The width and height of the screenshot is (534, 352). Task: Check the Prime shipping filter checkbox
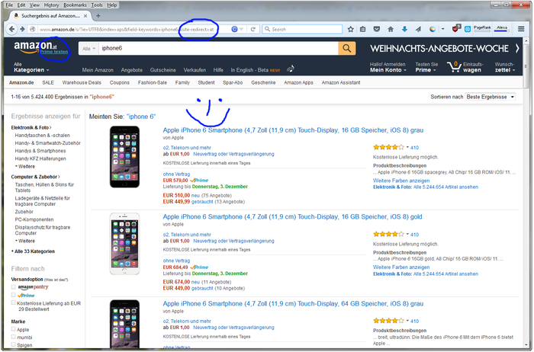pos(13,295)
